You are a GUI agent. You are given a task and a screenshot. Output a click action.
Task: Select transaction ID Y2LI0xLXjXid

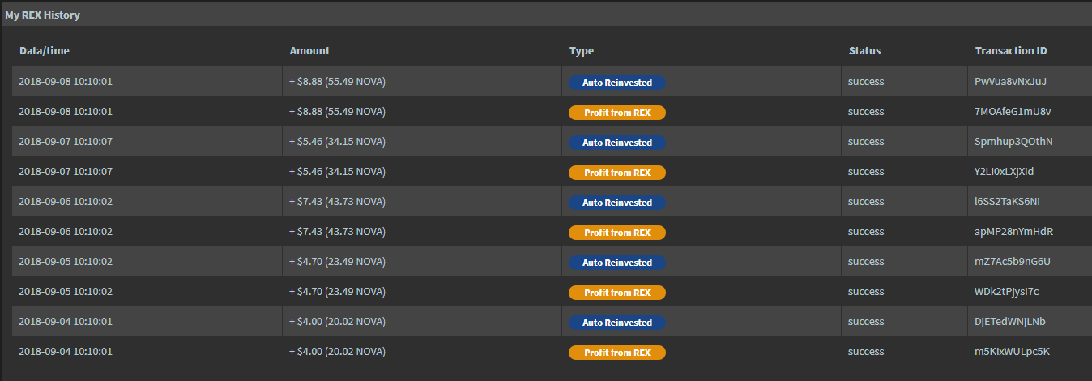coord(1005,172)
